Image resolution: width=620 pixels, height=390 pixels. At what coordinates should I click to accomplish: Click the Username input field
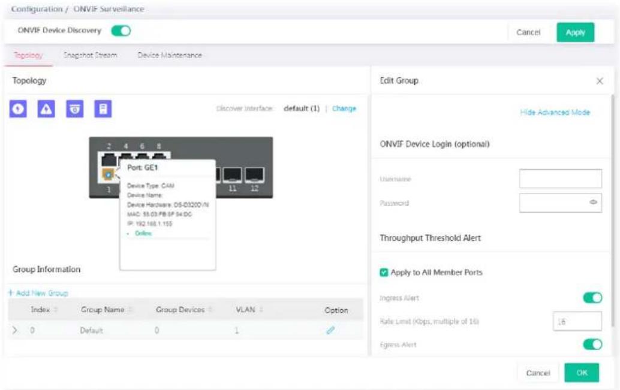pos(560,179)
